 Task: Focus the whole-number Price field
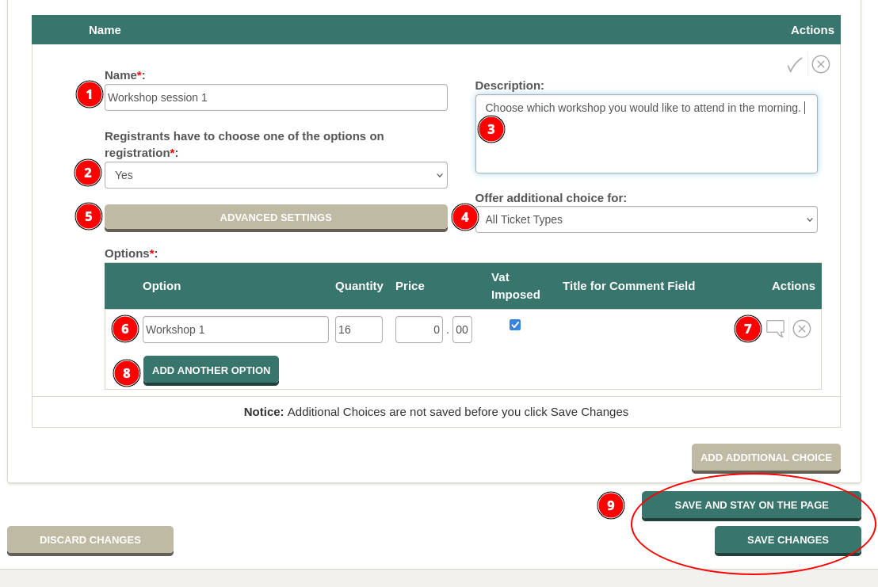tap(418, 330)
